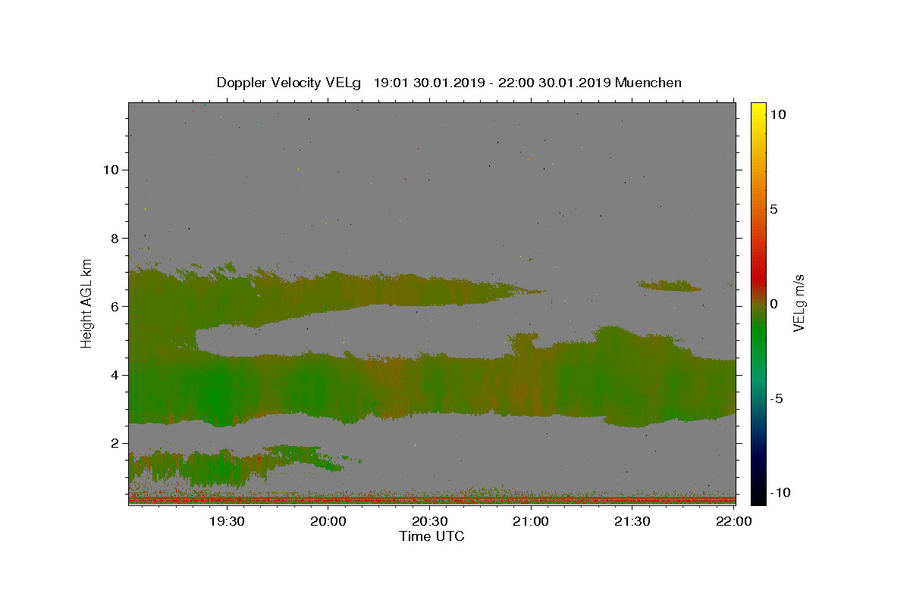Screen dimensions: 910x606
Task: Click colorbar label 5
Action: click(773, 209)
